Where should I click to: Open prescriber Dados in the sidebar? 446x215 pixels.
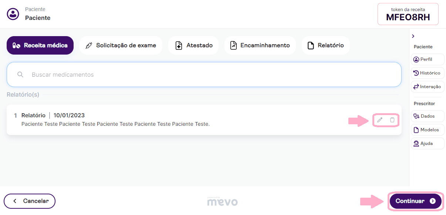click(427, 116)
